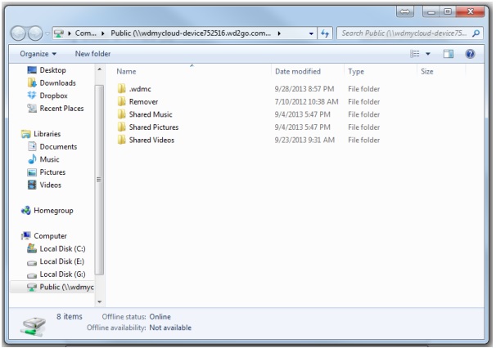Sort by the Name column header
Image resolution: width=496 pixels, height=348 pixels.
pyautogui.click(x=126, y=71)
